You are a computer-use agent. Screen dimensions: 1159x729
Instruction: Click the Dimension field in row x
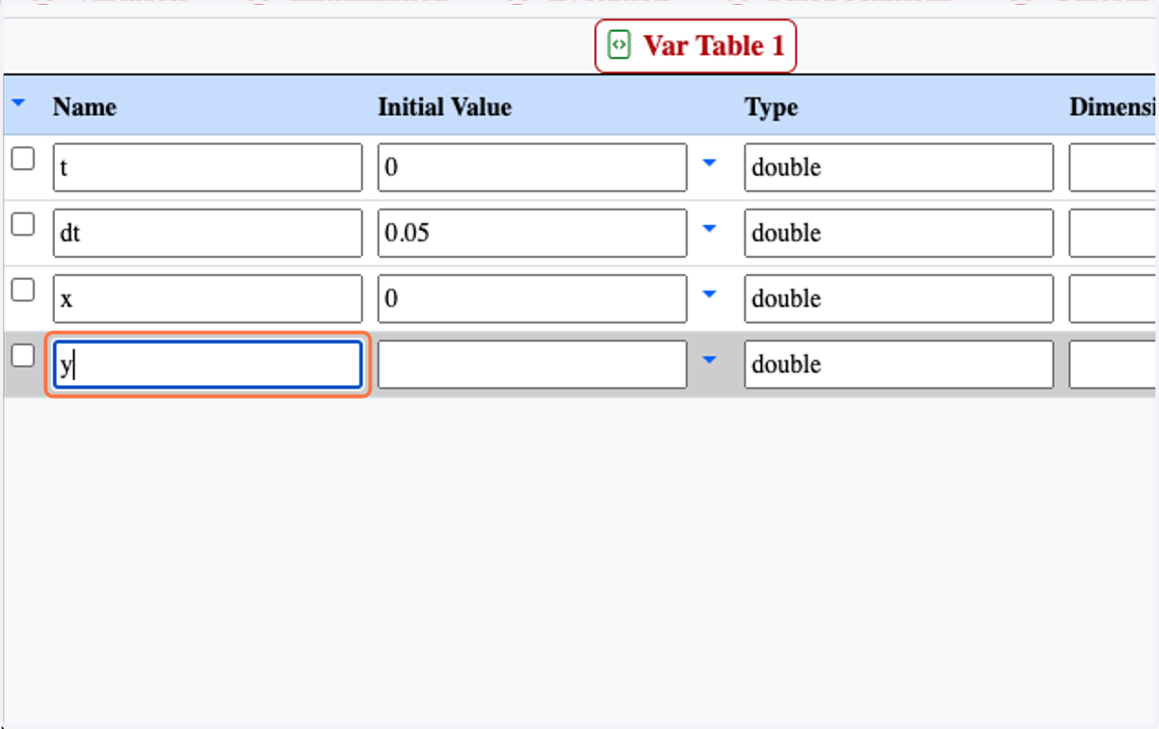[1114, 298]
